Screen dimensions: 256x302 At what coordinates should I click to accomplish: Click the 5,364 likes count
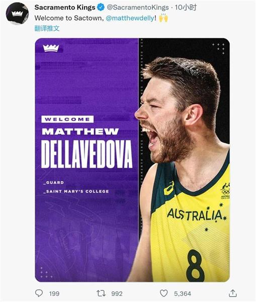[183, 294]
